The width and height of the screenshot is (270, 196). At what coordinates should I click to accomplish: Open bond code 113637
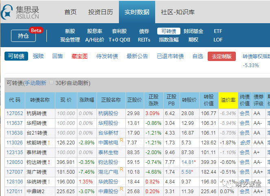[x=15, y=123]
